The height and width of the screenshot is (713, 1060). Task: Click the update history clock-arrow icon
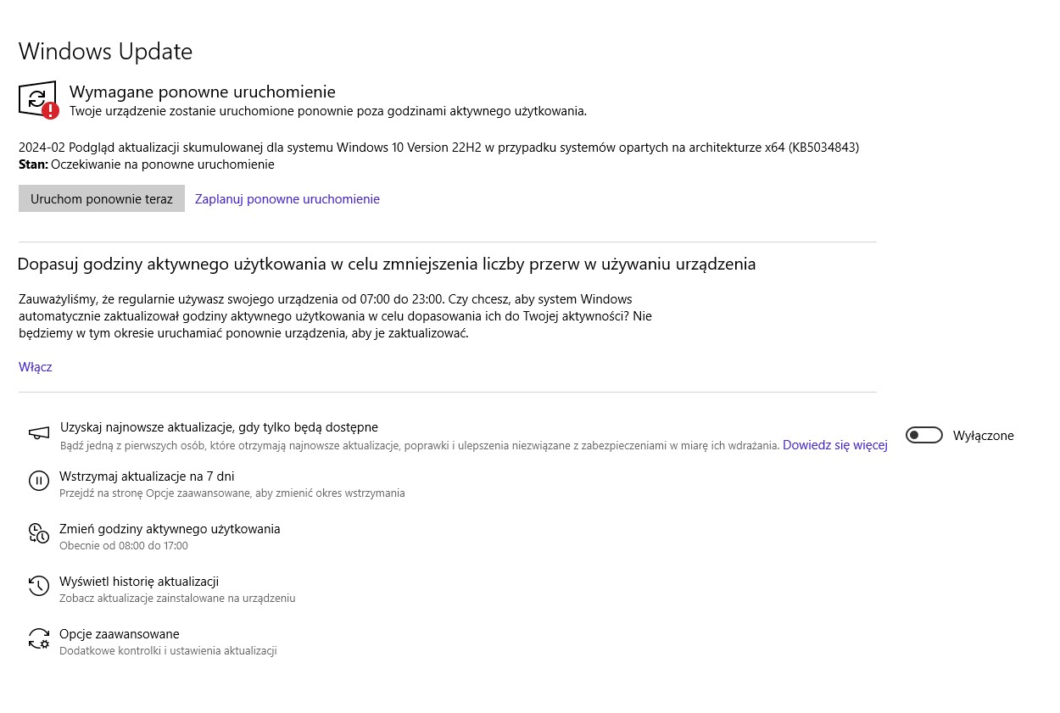pyautogui.click(x=39, y=586)
